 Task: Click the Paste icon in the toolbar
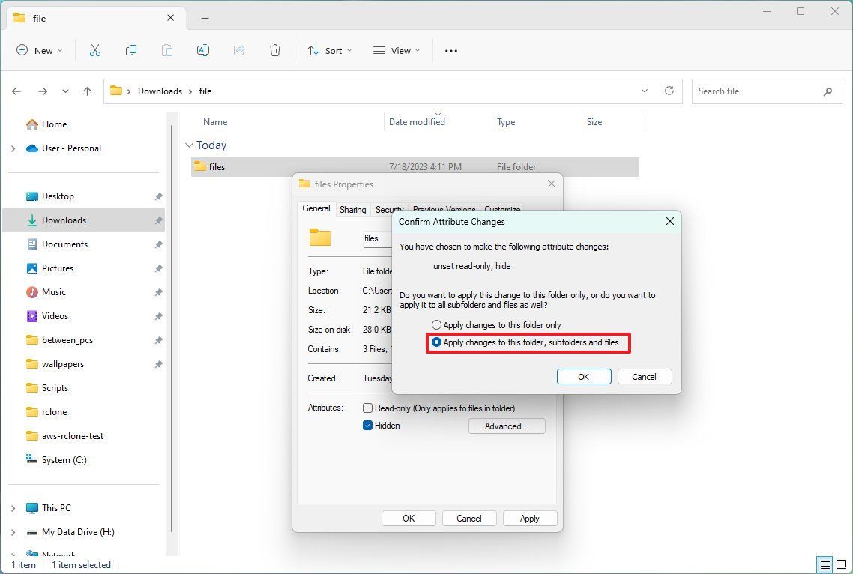tap(167, 50)
